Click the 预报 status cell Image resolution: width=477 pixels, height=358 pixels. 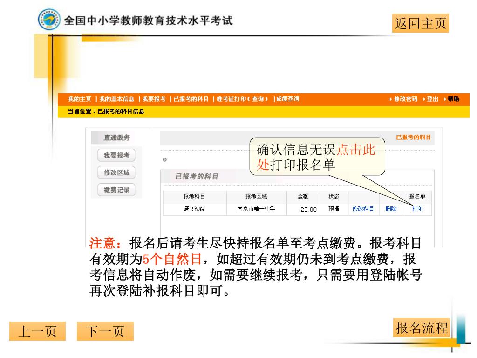coord(334,209)
